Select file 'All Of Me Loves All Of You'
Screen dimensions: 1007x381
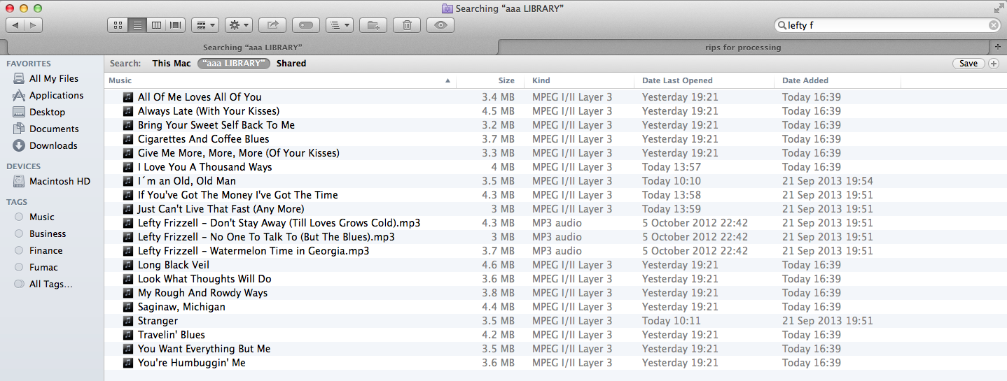tap(200, 97)
